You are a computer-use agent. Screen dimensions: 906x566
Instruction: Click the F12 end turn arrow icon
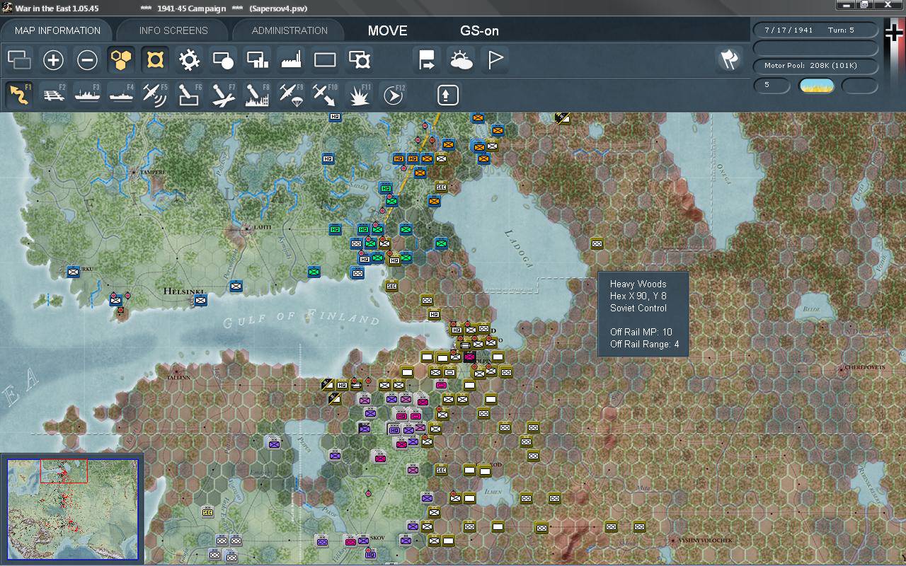click(393, 94)
